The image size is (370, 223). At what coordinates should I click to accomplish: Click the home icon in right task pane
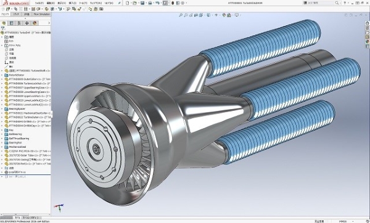coord(367,23)
